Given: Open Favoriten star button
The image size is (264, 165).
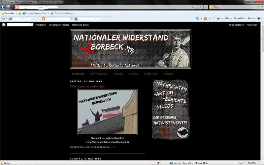Looking at the screenshot, I should click(8, 13).
